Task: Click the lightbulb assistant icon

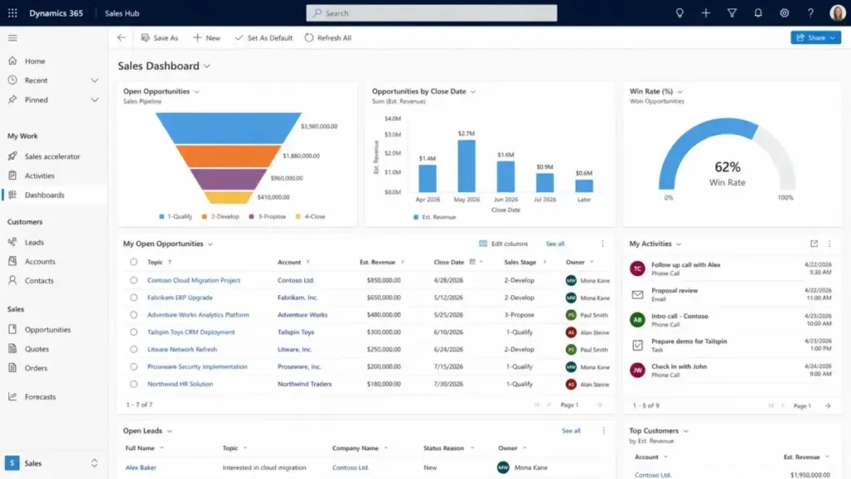Action: pos(680,13)
